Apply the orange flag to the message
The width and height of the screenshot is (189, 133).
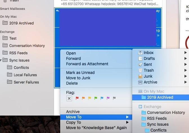[x=84, y=98]
